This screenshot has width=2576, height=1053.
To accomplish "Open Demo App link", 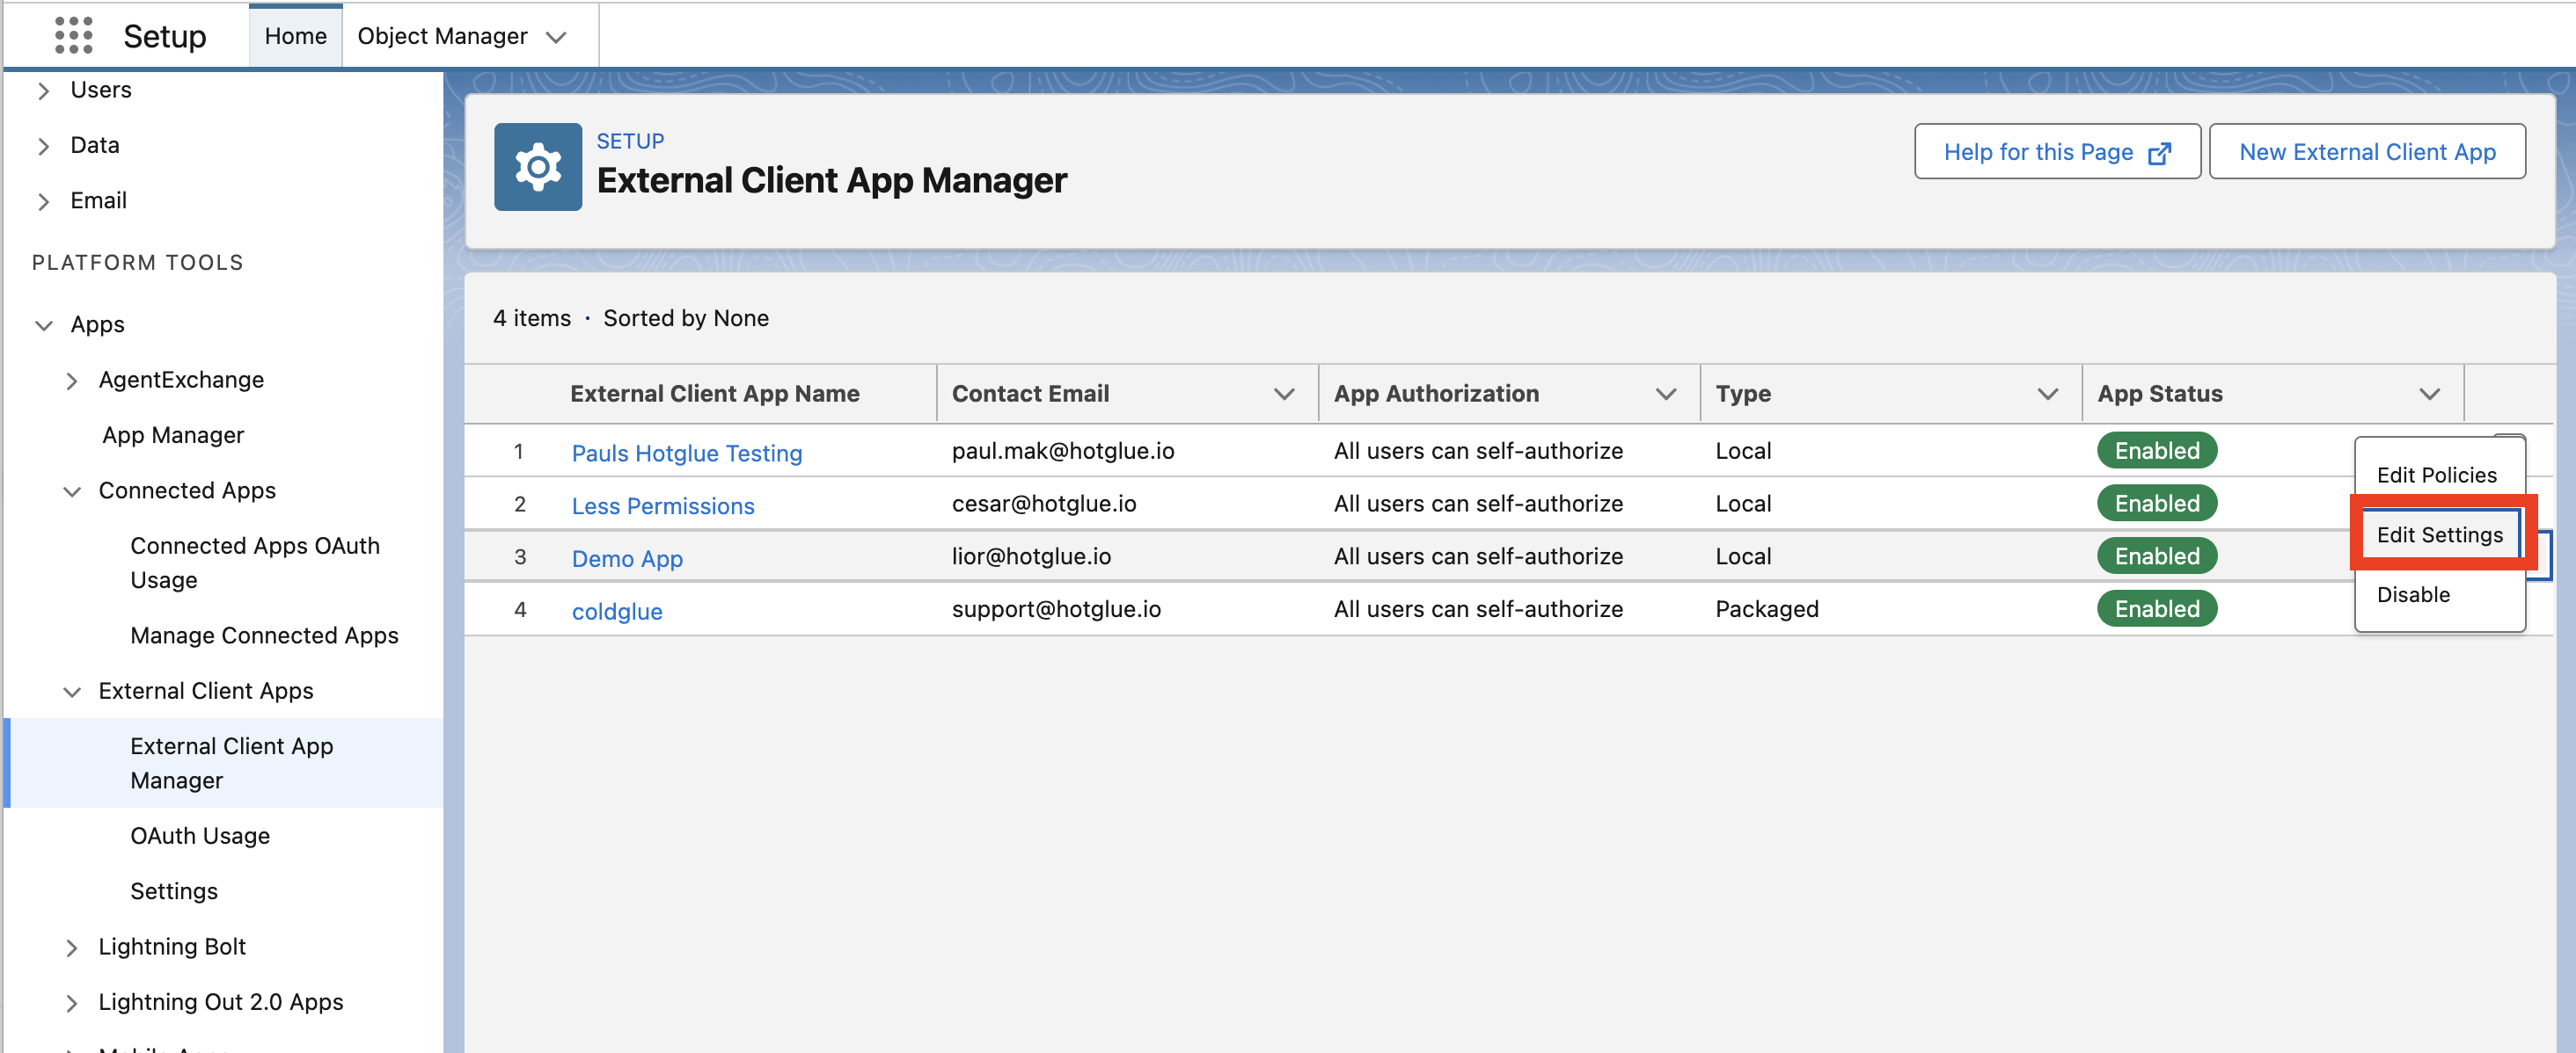I will 626,560.
